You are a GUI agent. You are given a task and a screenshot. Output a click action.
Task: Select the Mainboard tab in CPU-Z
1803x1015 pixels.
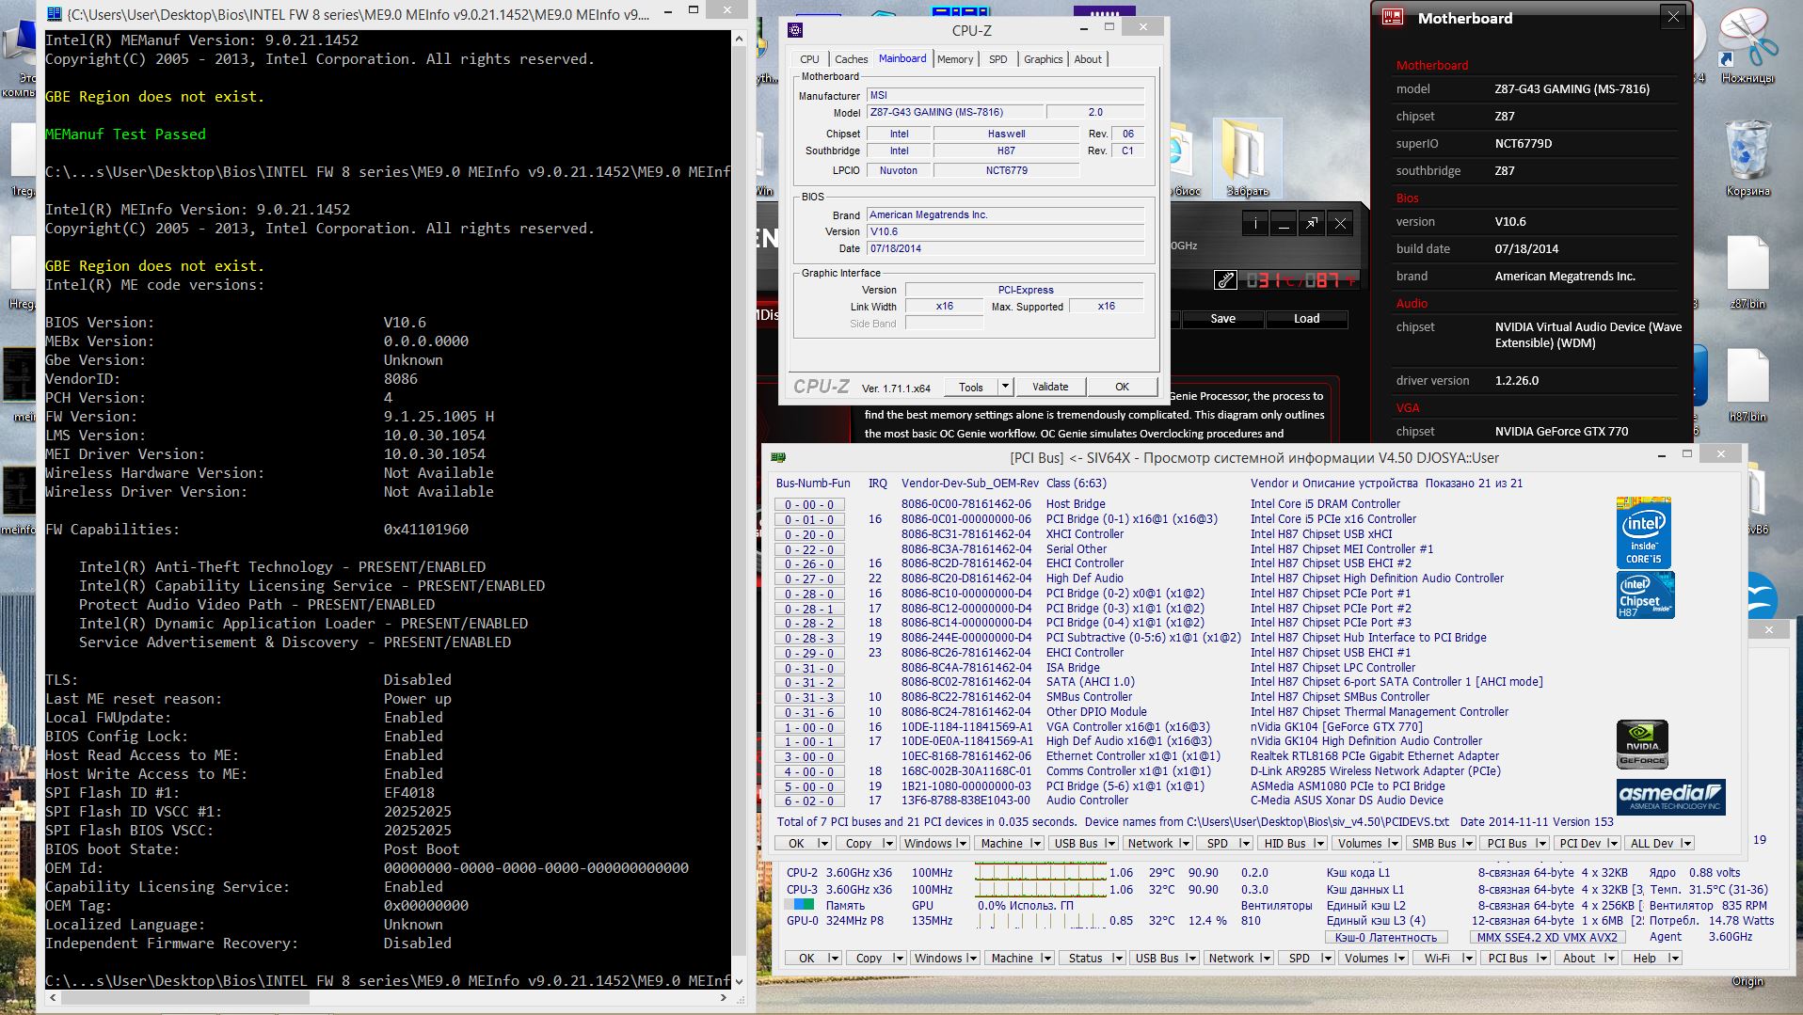902,58
